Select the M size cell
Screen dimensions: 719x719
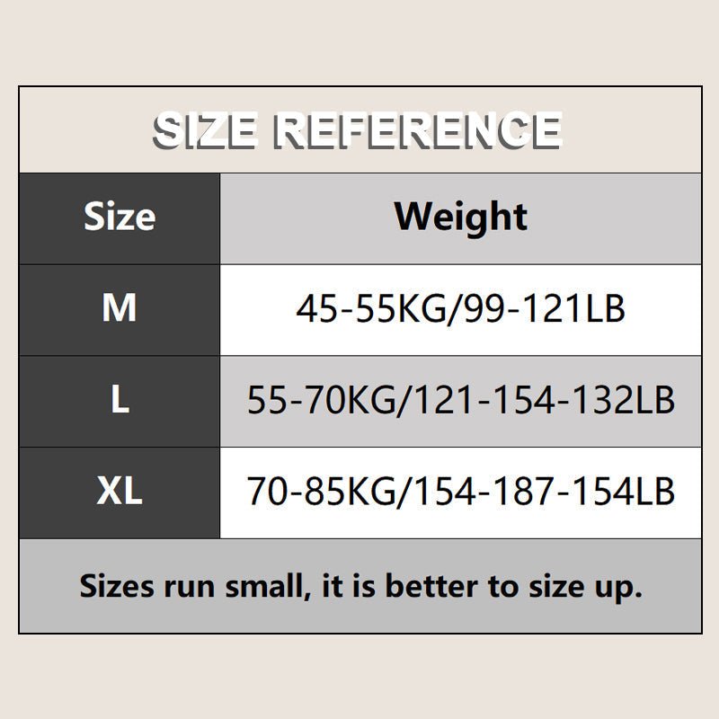click(120, 309)
